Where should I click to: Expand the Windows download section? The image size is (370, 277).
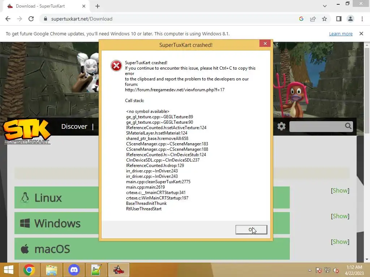(x=152, y=223)
